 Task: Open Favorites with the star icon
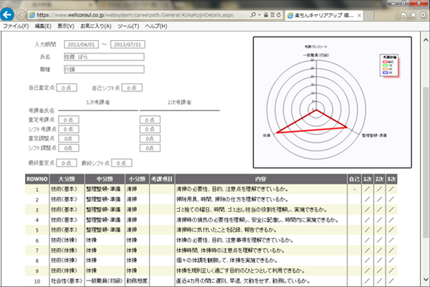(414, 15)
